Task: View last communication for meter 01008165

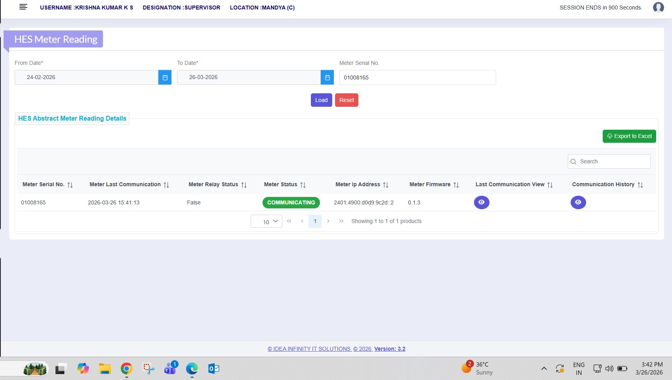Action: (482, 202)
